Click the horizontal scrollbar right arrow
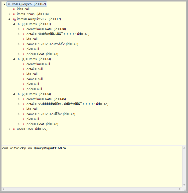Image resolution: width=188 pixels, height=193 pixels. pyautogui.click(x=180, y=189)
